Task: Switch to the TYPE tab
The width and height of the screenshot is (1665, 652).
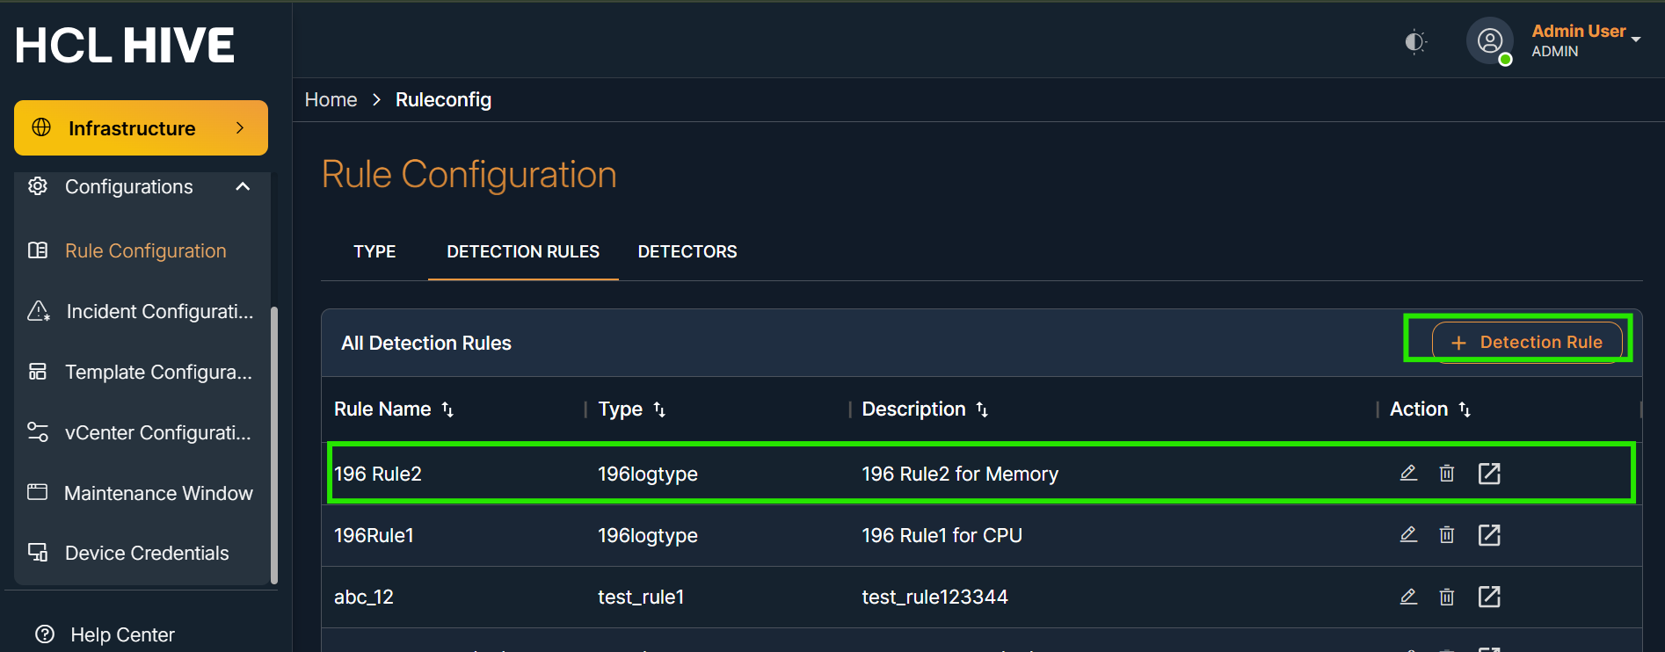Action: click(374, 252)
